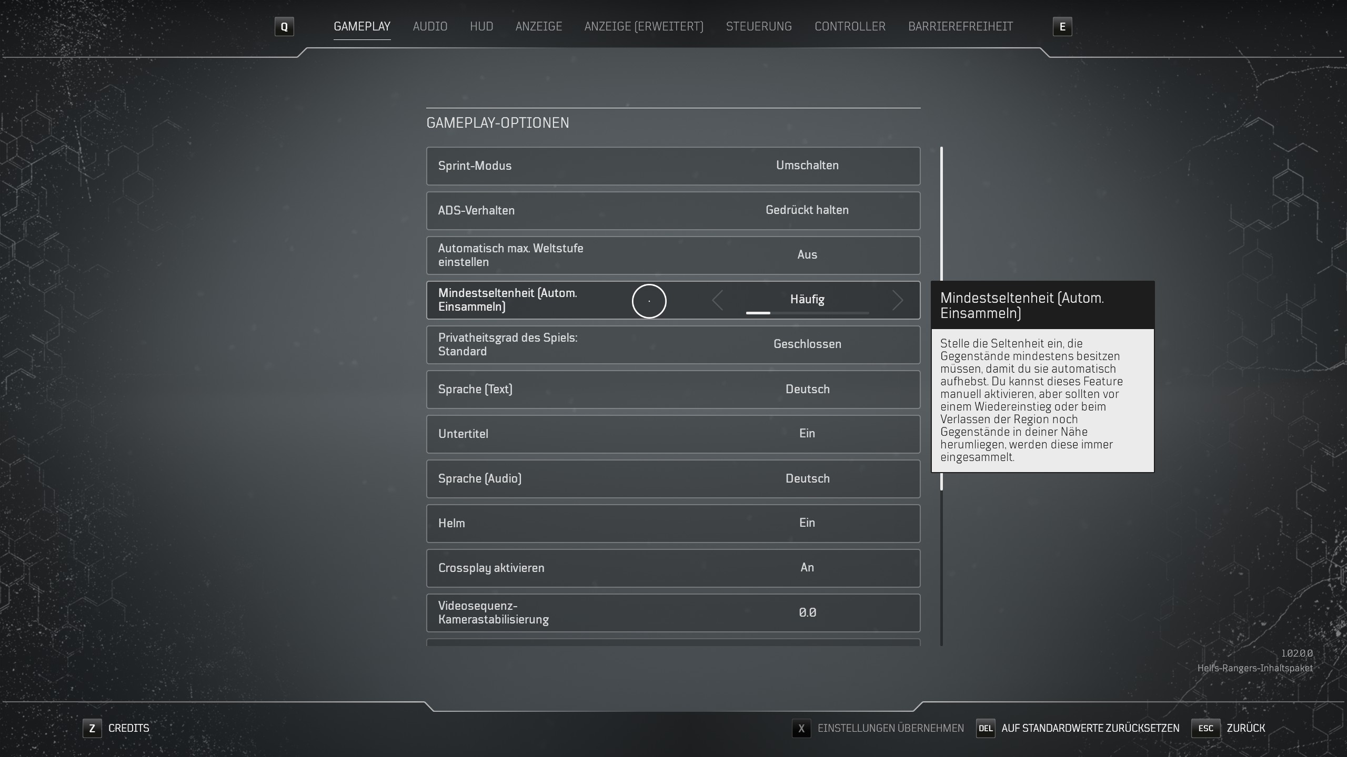The height and width of the screenshot is (757, 1347).
Task: Toggle Helm setting Ein
Action: [x=807, y=523]
